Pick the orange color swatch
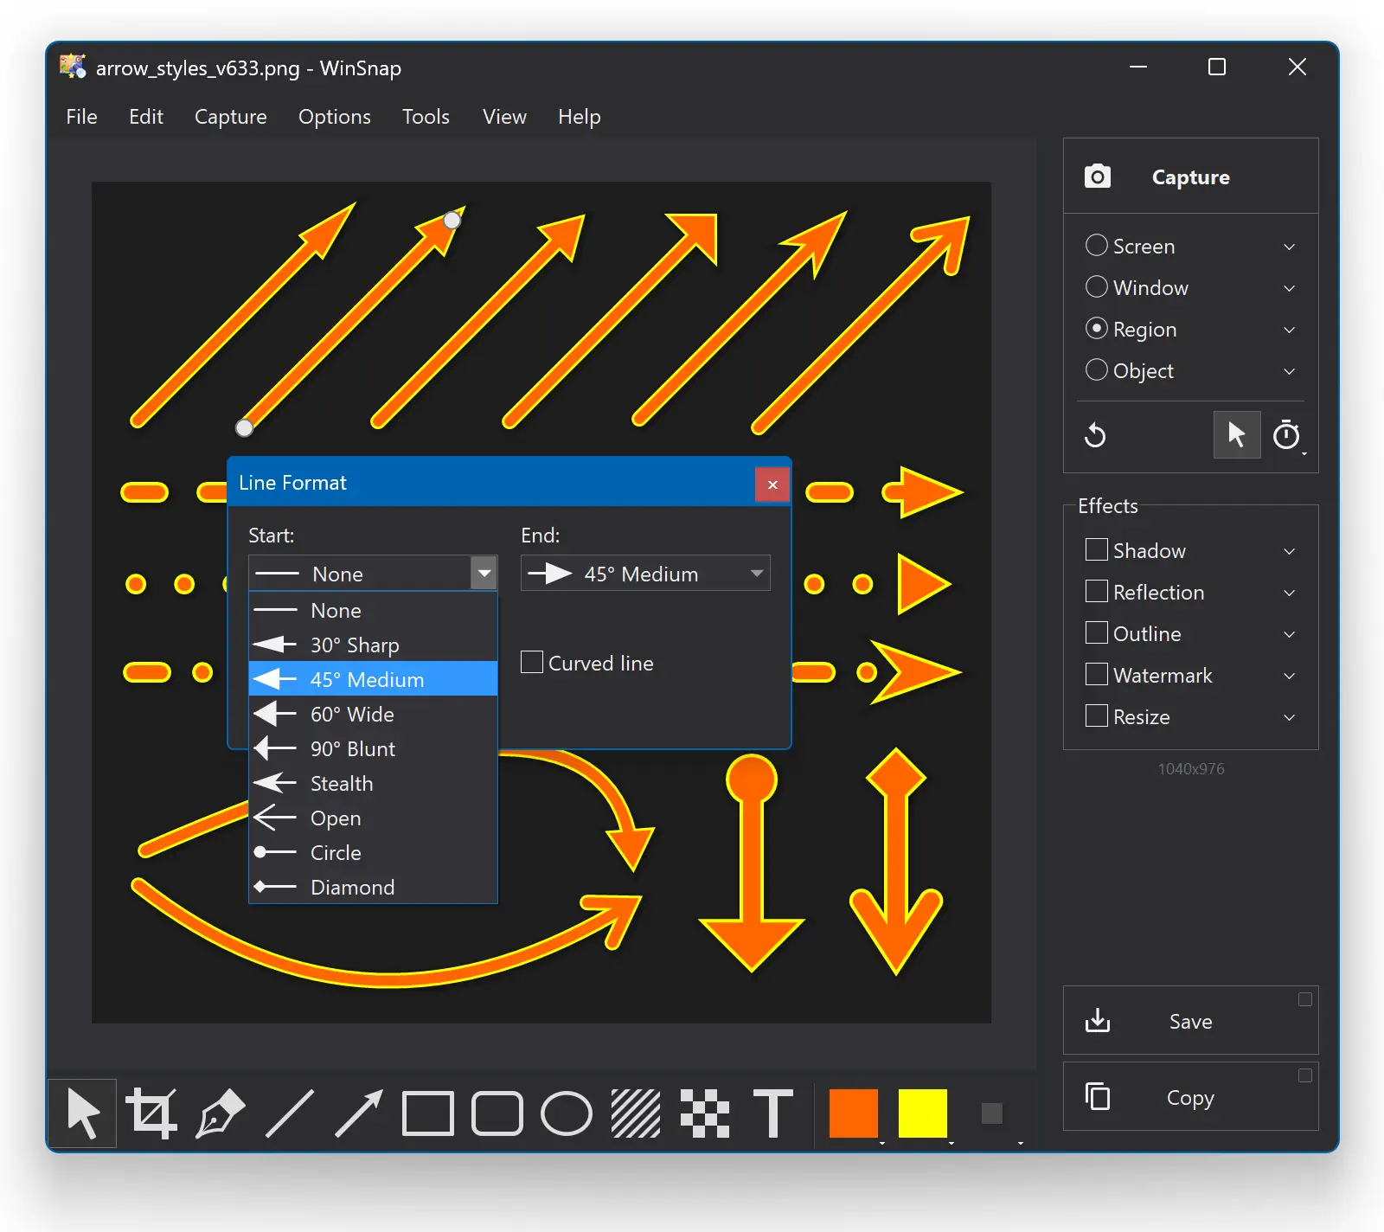This screenshot has height=1232, width=1384. pos(854,1113)
